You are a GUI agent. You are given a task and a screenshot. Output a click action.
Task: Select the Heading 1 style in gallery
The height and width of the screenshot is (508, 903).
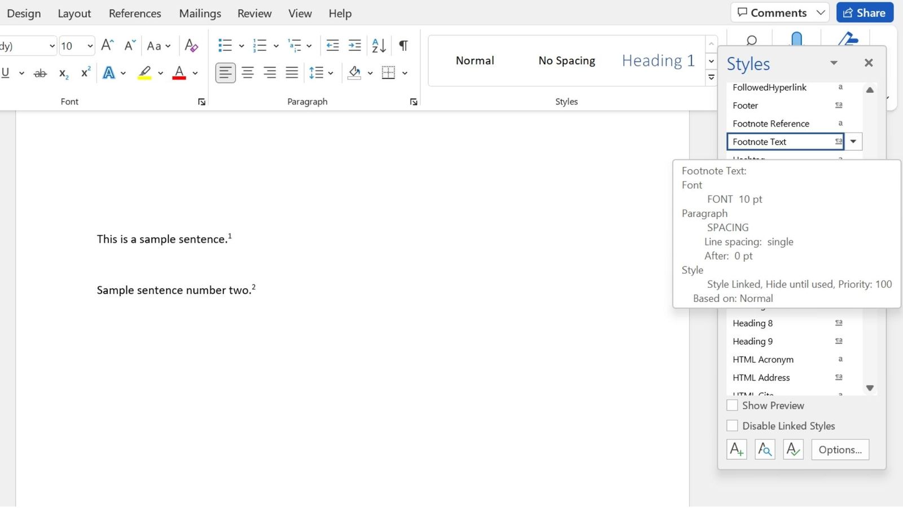pyautogui.click(x=658, y=60)
